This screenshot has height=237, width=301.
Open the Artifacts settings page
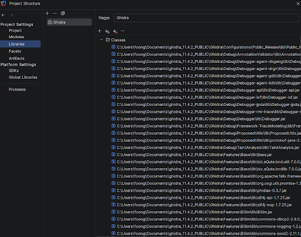(x=16, y=58)
